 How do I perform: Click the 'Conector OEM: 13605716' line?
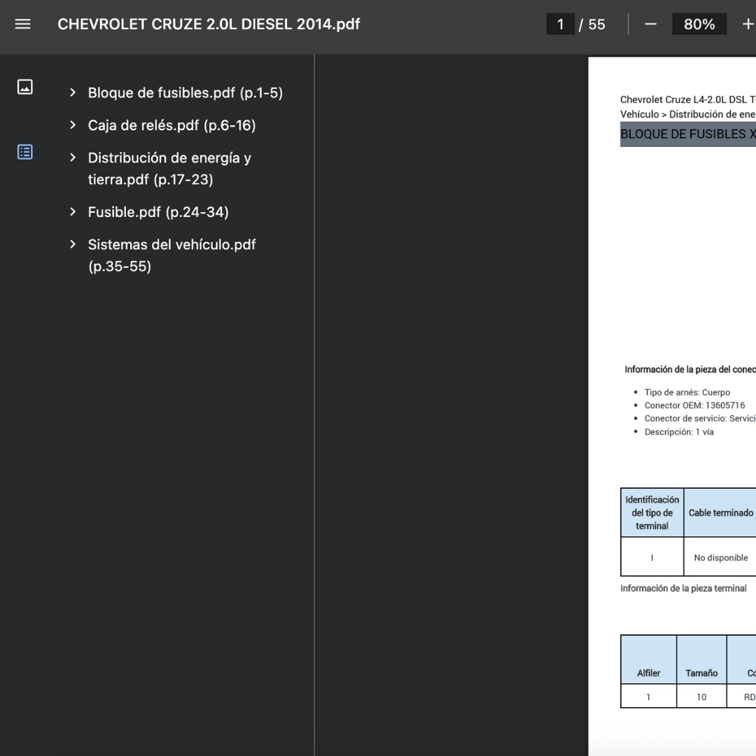coord(694,405)
